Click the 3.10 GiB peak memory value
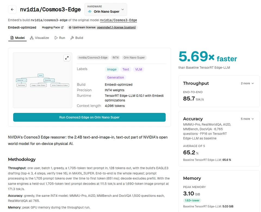 pyautogui.click(x=192, y=194)
